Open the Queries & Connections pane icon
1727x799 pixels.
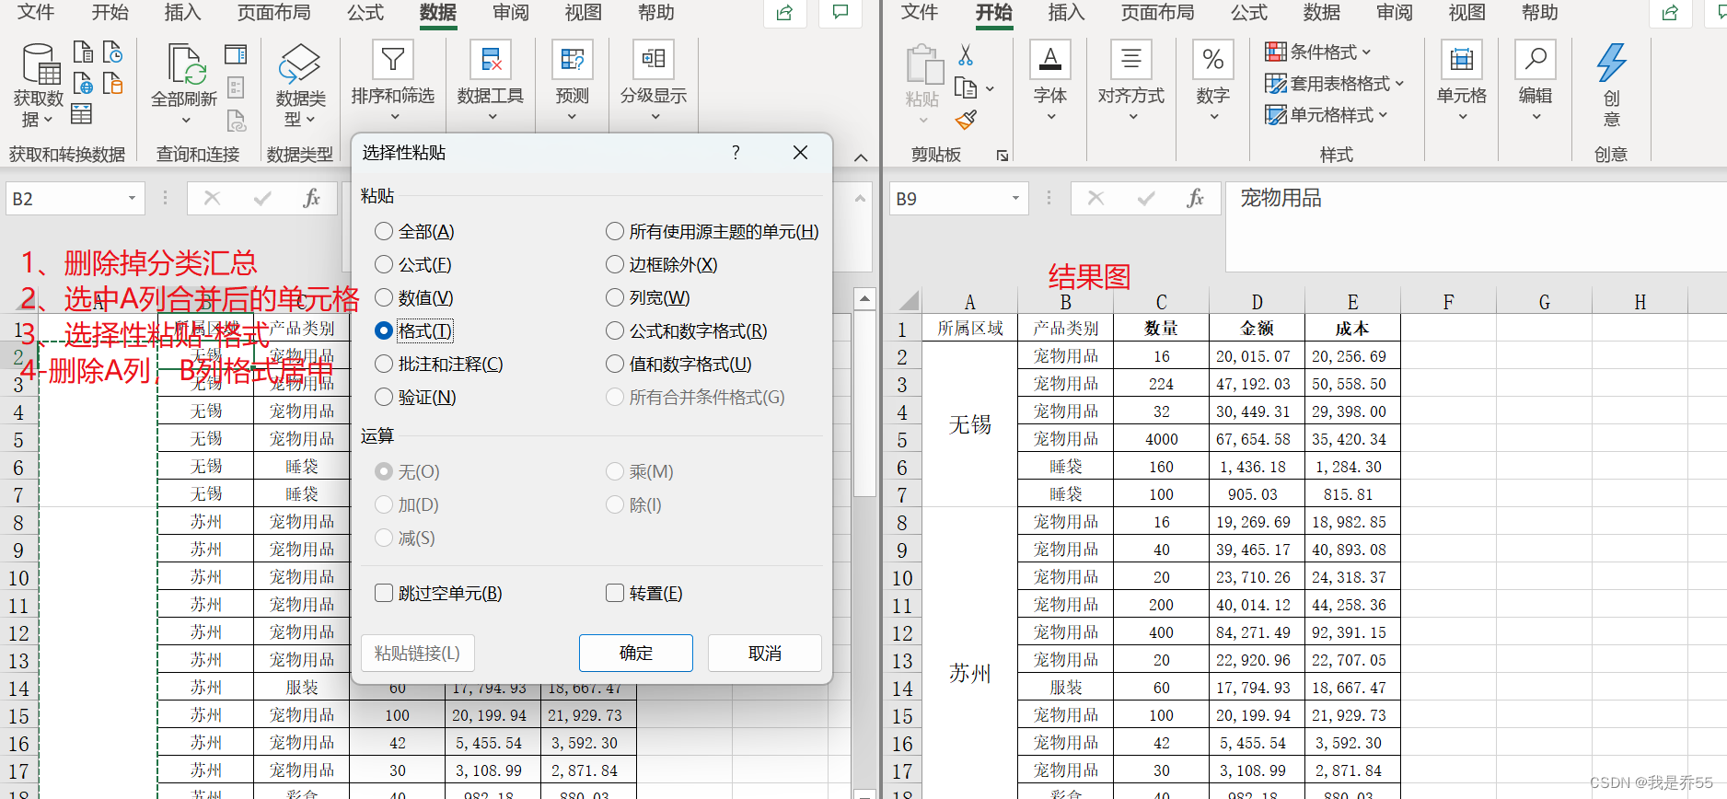click(236, 54)
